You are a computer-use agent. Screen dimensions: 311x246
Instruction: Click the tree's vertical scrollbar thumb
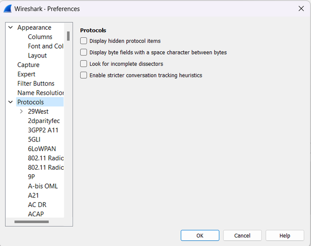click(68, 36)
